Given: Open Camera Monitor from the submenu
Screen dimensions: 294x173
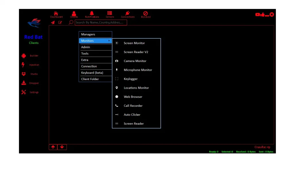Looking at the screenshot, I should (x=135, y=61).
